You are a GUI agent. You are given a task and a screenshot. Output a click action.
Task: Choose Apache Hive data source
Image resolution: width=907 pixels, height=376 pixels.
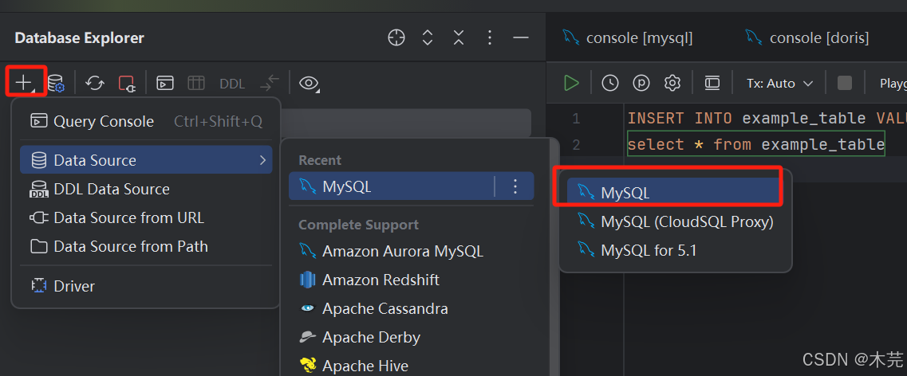coord(411,366)
